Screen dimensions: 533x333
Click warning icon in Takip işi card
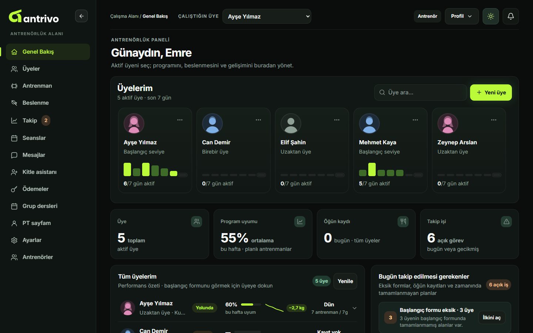(x=506, y=222)
